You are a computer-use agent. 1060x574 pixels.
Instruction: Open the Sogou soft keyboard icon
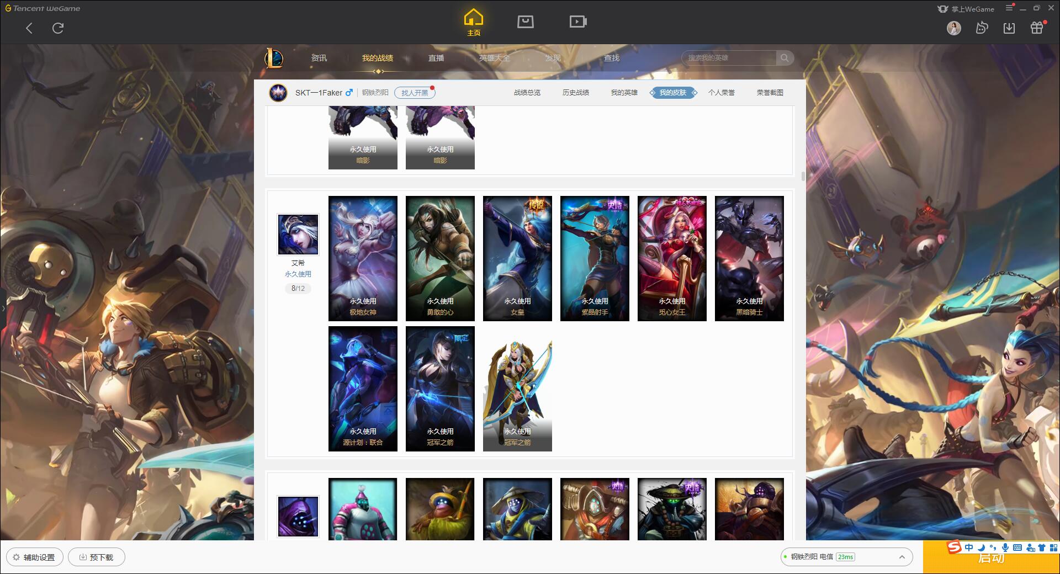[1017, 548]
